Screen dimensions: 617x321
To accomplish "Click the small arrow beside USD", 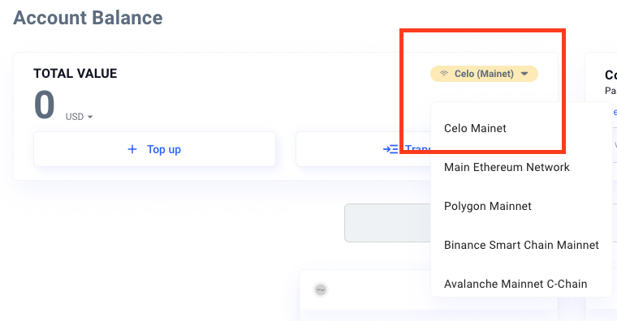I will pos(90,117).
